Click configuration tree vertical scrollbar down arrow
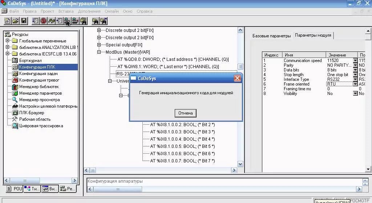The width and height of the screenshot is (372, 203). (240, 164)
